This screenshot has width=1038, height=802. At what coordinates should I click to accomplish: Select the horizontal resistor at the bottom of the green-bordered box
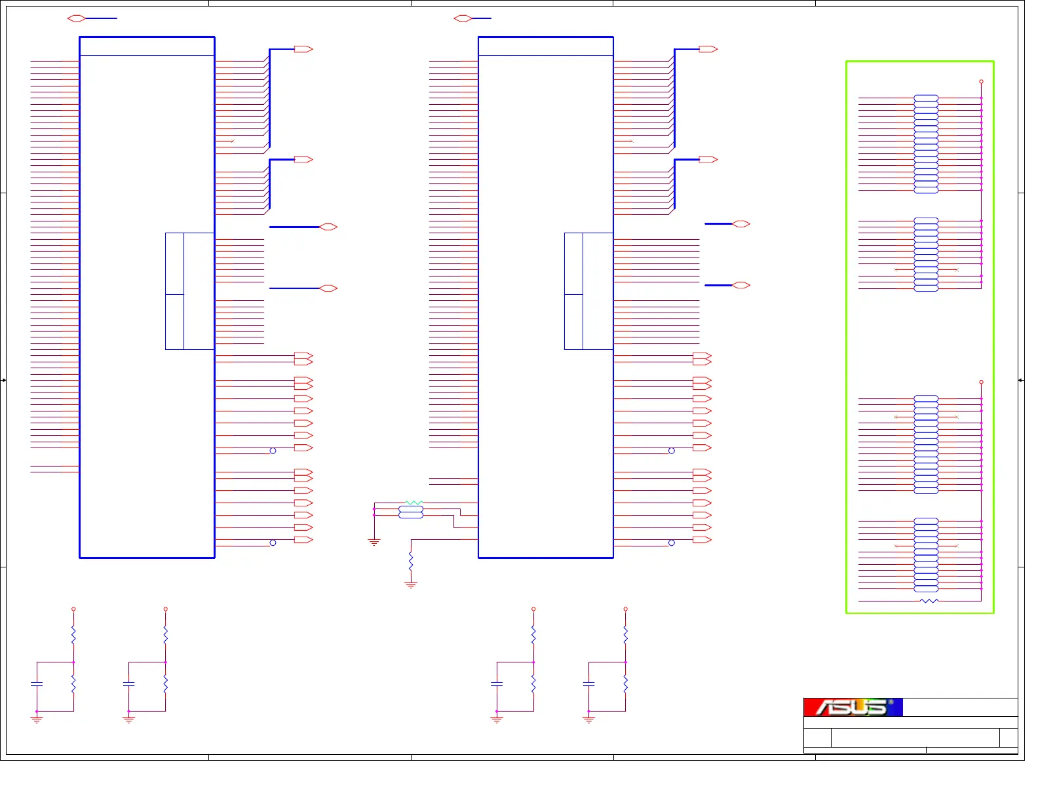pyautogui.click(x=929, y=601)
